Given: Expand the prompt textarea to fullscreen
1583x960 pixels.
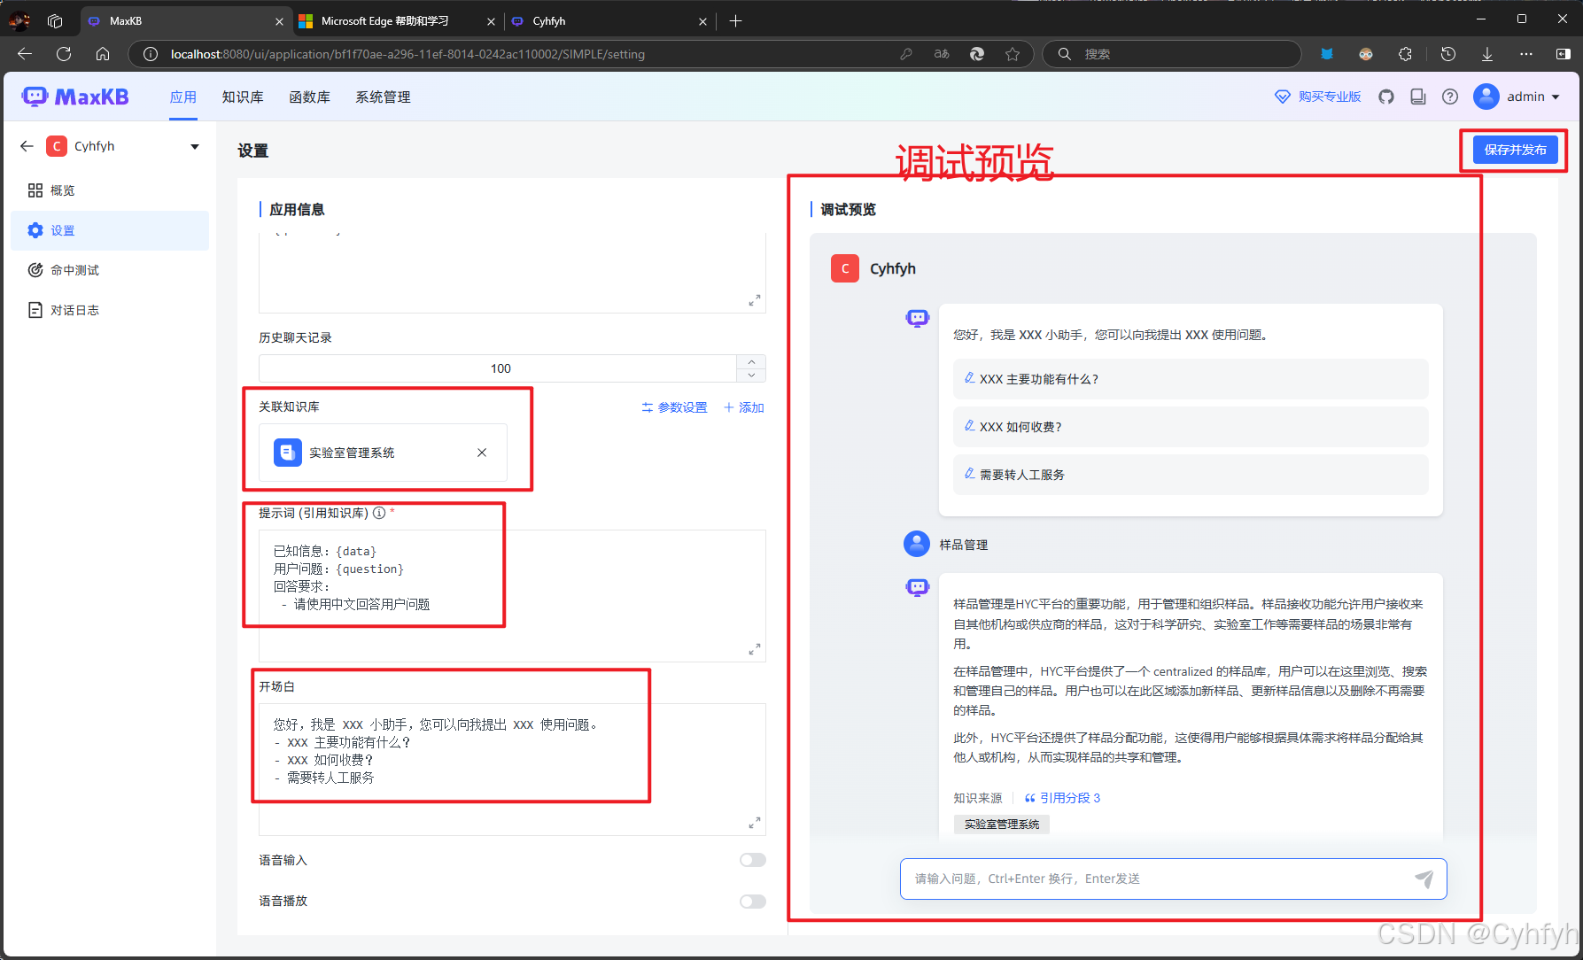Looking at the screenshot, I should (x=754, y=649).
